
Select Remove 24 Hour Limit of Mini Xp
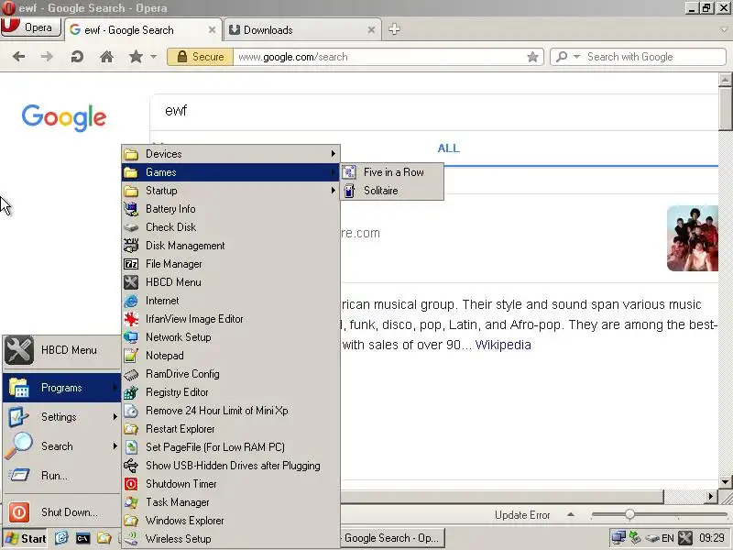pos(231,410)
